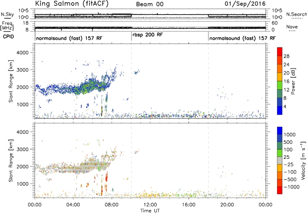
Task: Click the '10^5' label at the upper right
Action: [277, 11]
